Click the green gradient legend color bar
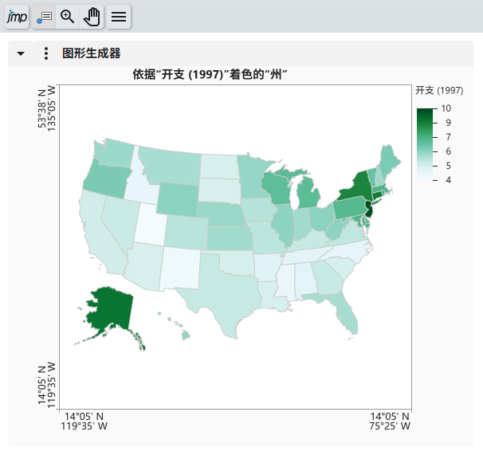 point(425,144)
